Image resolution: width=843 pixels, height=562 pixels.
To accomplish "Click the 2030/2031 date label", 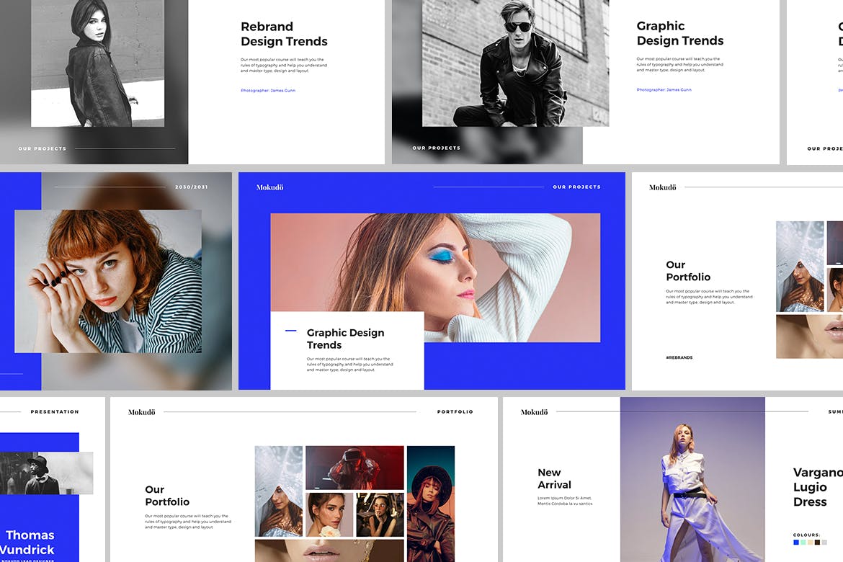I will 192,187.
